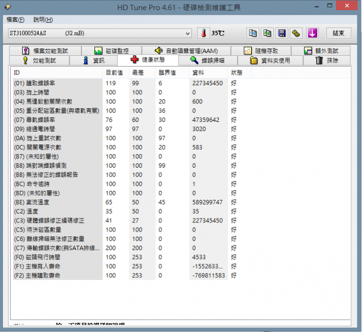Open the 資料夾使用 tab

click(270, 60)
